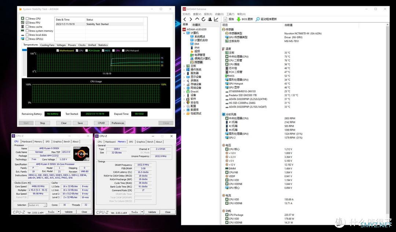Click the Stop button in Stability Test
The width and height of the screenshot is (396, 232).
tap(43, 123)
